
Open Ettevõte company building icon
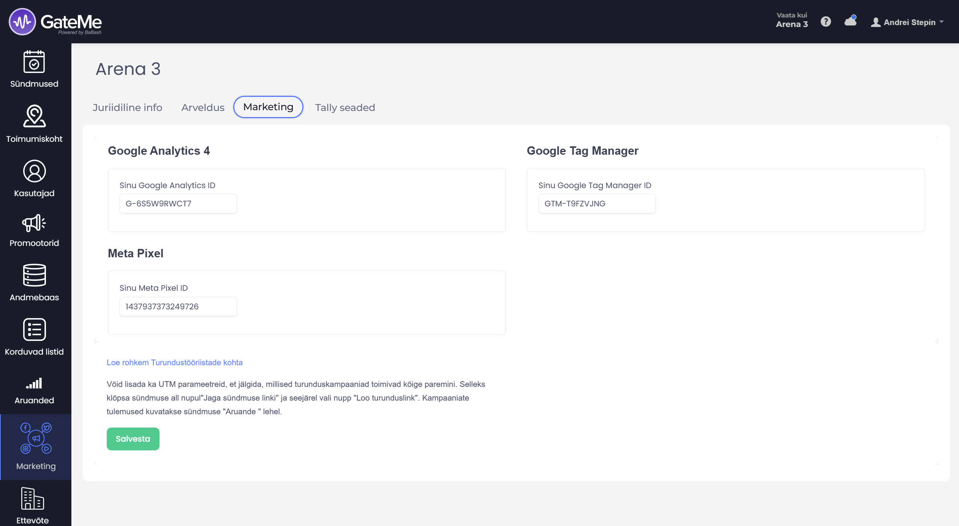pyautogui.click(x=33, y=499)
